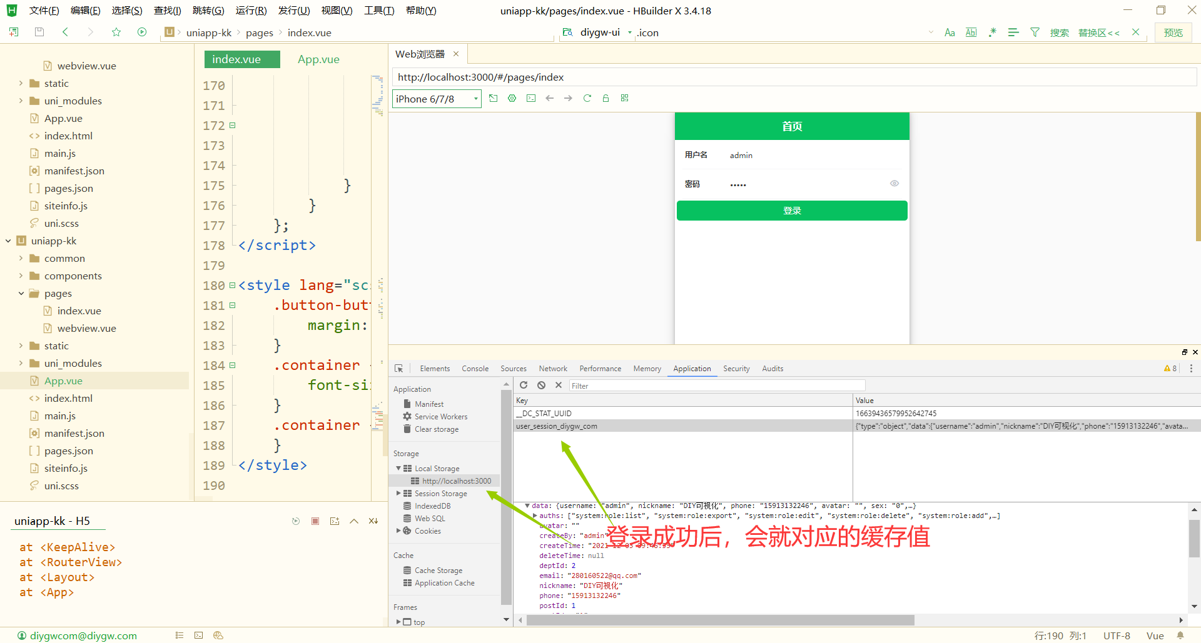Screen dimensions: 1201x643
Task: Open the 文件(F) menu
Action: coord(44,11)
